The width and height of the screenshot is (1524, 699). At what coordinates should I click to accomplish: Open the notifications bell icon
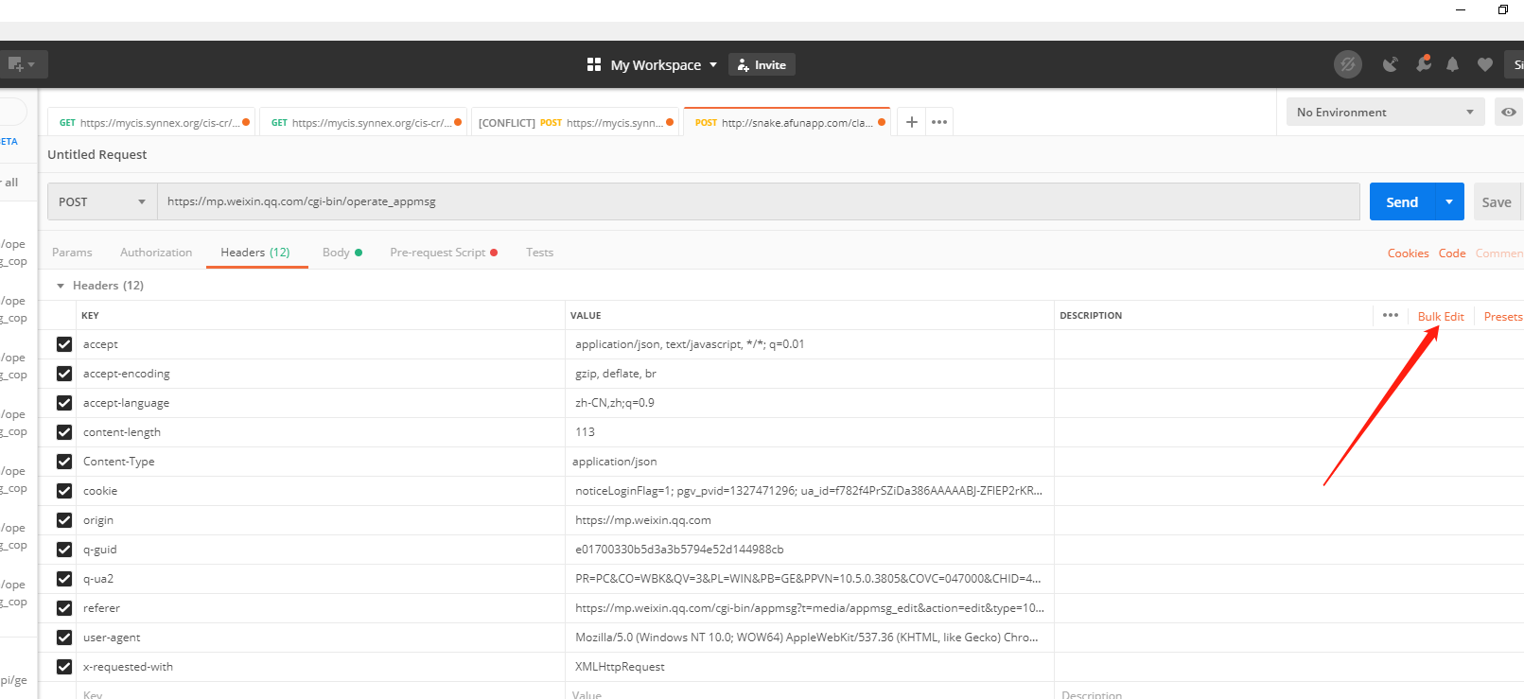click(1453, 64)
